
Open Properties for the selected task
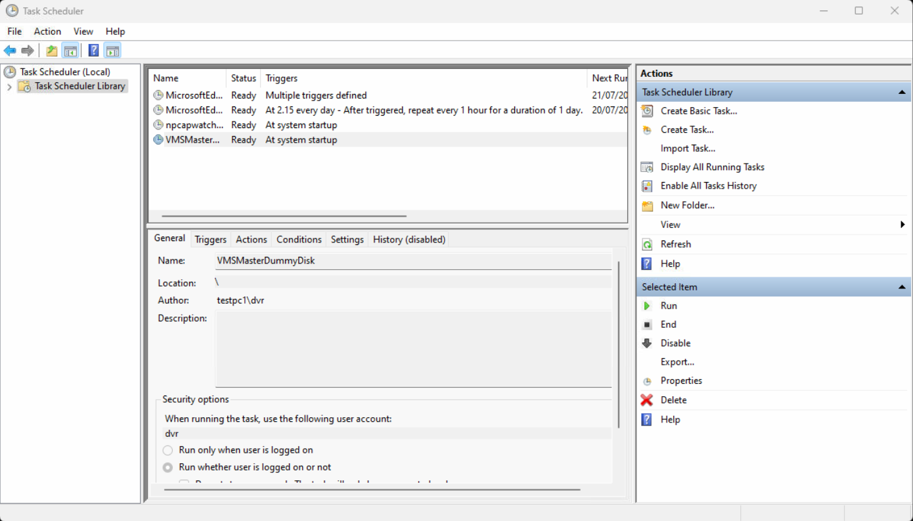(x=681, y=380)
